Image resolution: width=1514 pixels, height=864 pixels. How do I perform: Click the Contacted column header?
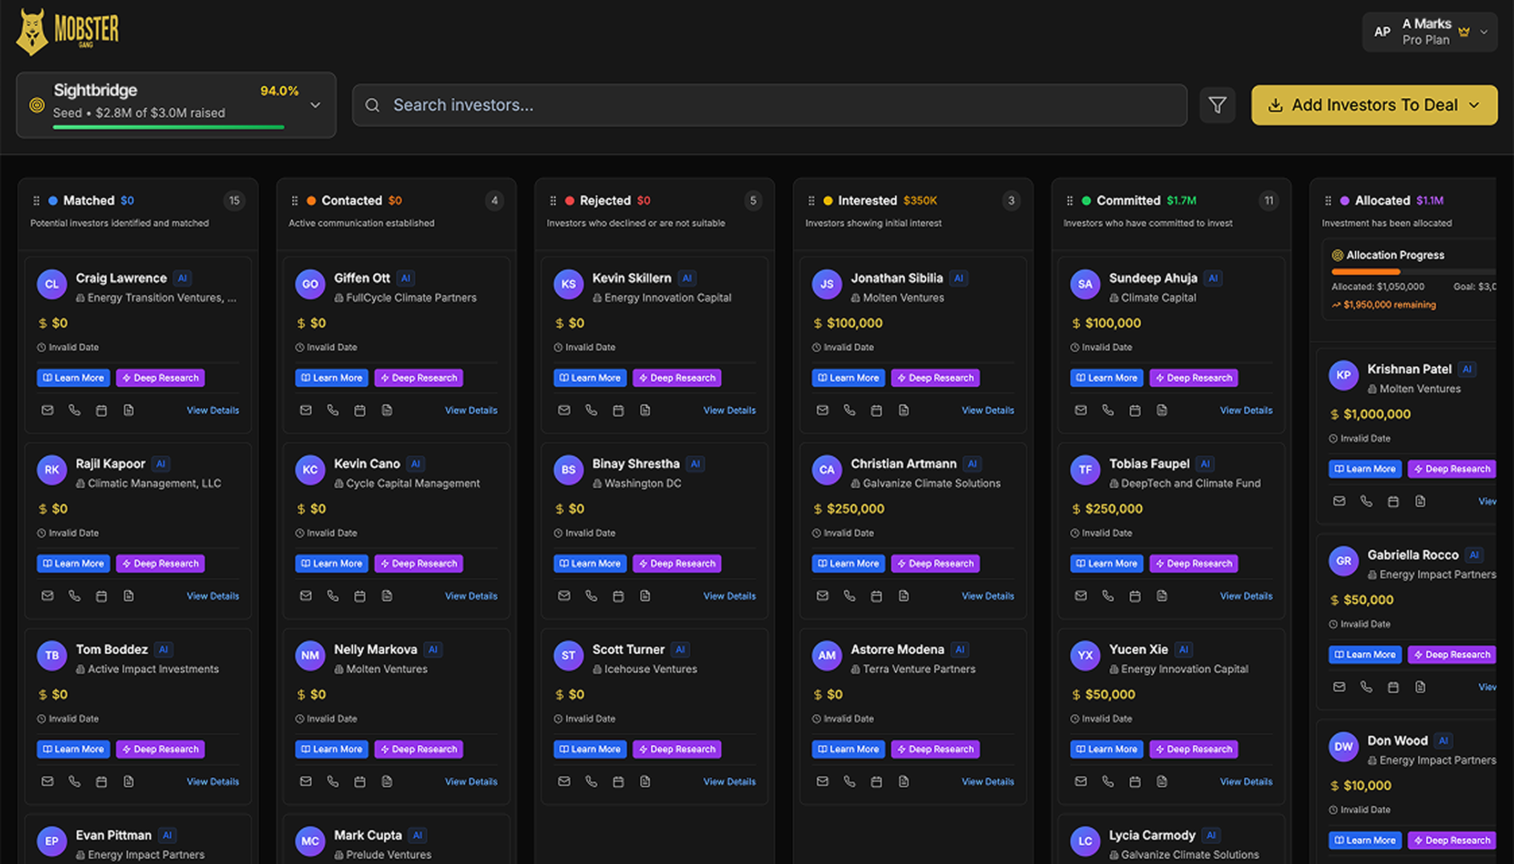[352, 201]
